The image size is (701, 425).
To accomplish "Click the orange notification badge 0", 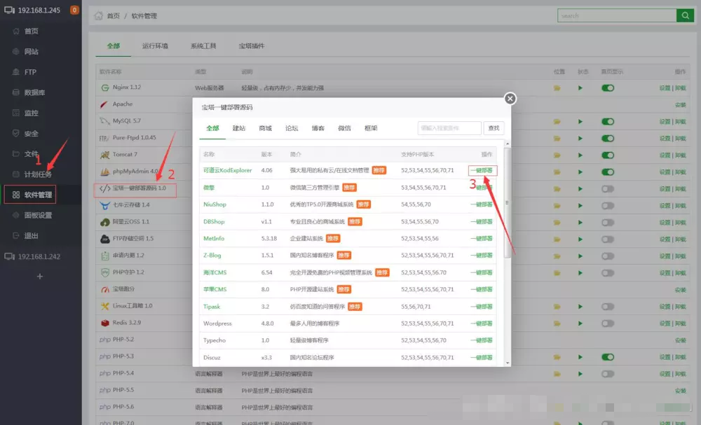I will 75,10.
